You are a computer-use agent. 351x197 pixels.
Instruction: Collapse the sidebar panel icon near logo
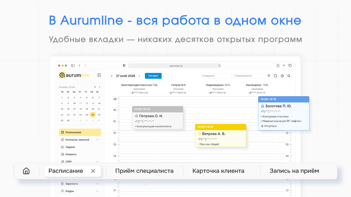click(99, 75)
